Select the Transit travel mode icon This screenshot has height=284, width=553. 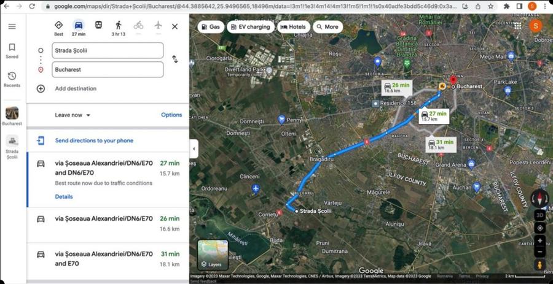(98, 26)
